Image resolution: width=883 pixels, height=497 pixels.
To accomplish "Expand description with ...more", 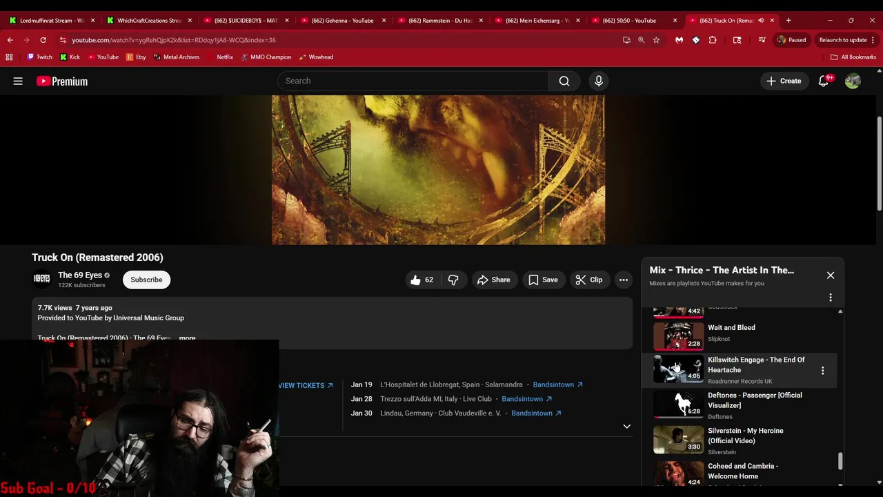I will 186,338.
